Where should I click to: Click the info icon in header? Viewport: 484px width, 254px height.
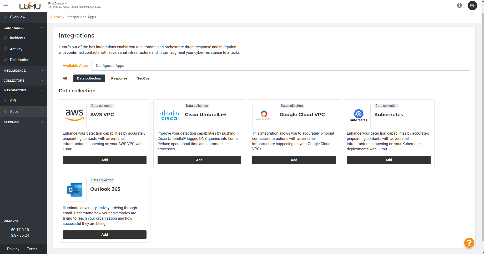pos(459,6)
